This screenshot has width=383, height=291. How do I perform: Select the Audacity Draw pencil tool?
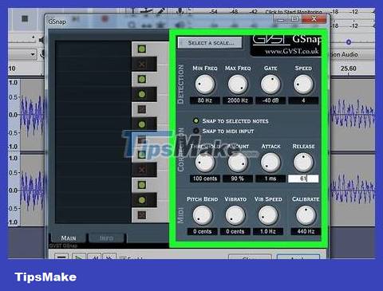point(160,11)
